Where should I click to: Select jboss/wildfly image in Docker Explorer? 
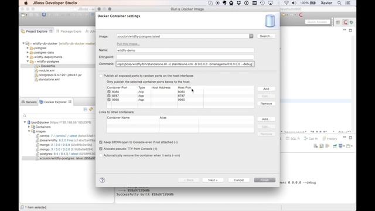pyautogui.click(x=65, y=141)
